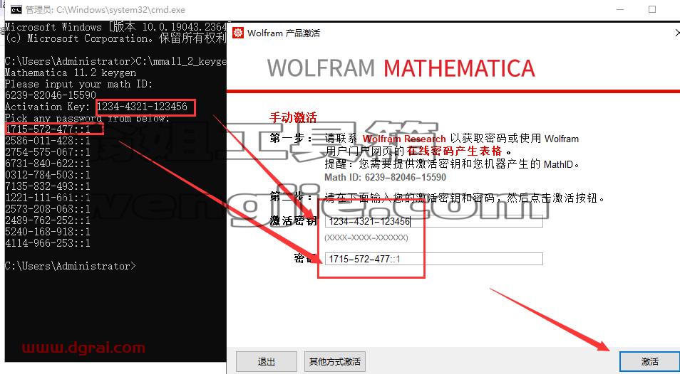Screen dimensions: 680x374
Task: Click password 6731-840-622::1 in cmd
Action: tap(48, 164)
